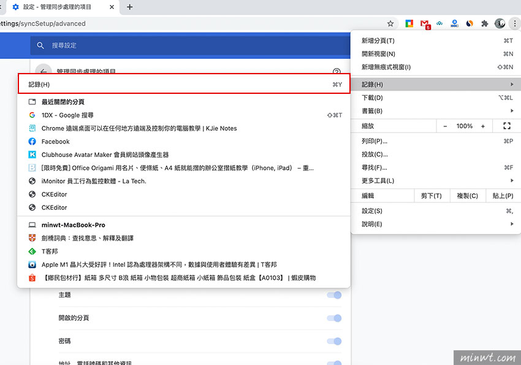Open Clubhouse Avatar Maker entry
521x365 pixels.
pyautogui.click(x=185, y=155)
